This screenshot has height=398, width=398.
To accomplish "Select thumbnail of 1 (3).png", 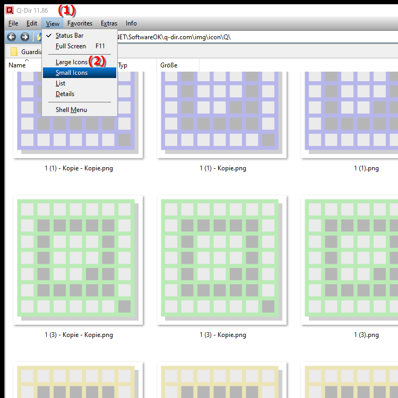I will click(x=350, y=260).
